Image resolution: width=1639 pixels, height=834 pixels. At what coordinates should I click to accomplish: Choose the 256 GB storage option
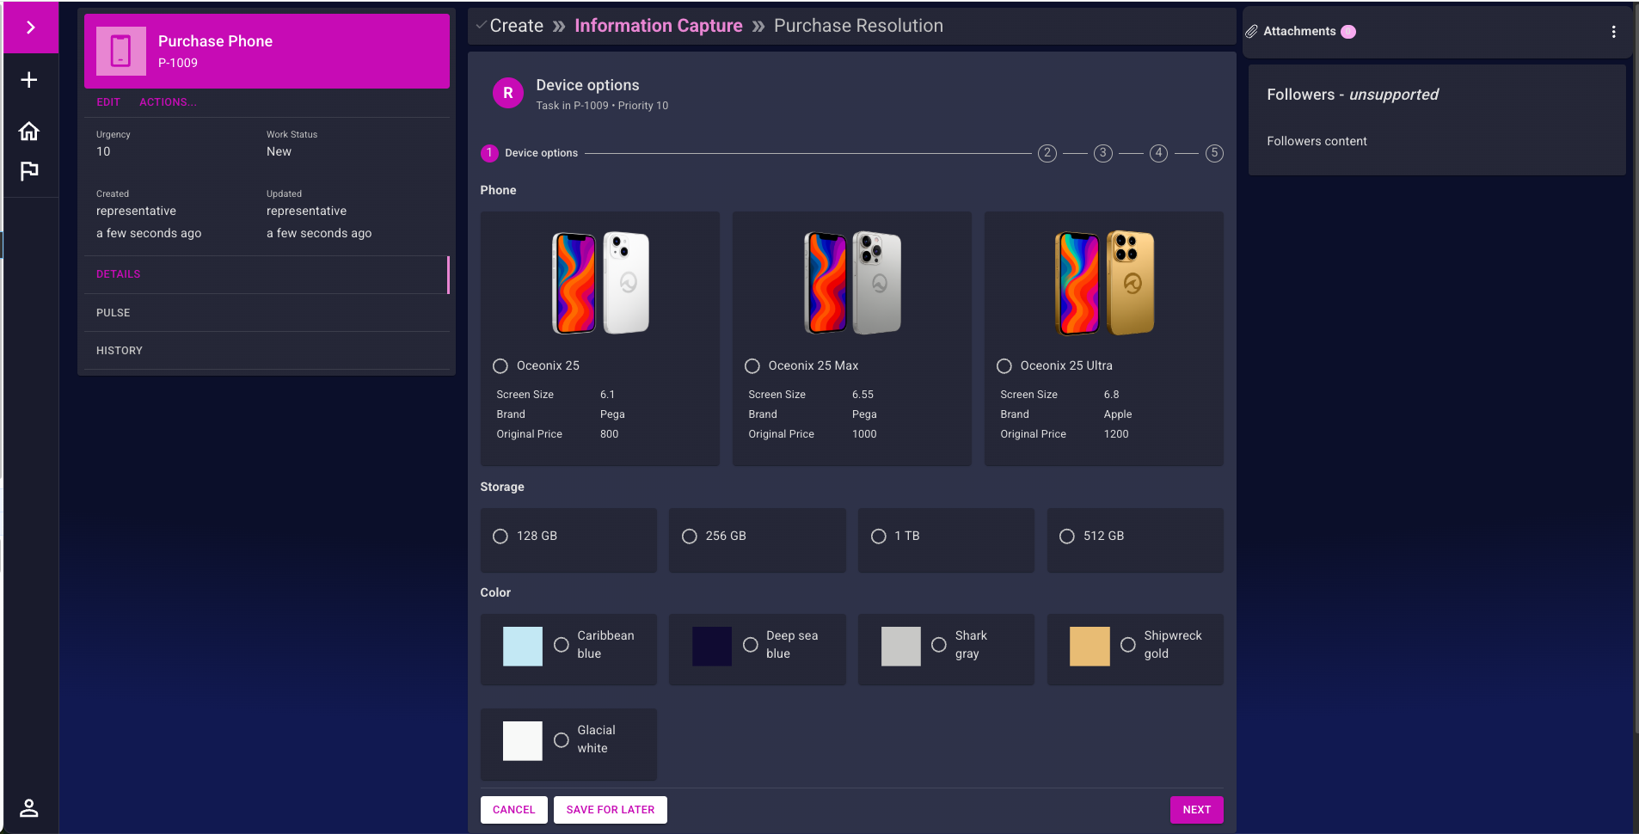tap(690, 537)
